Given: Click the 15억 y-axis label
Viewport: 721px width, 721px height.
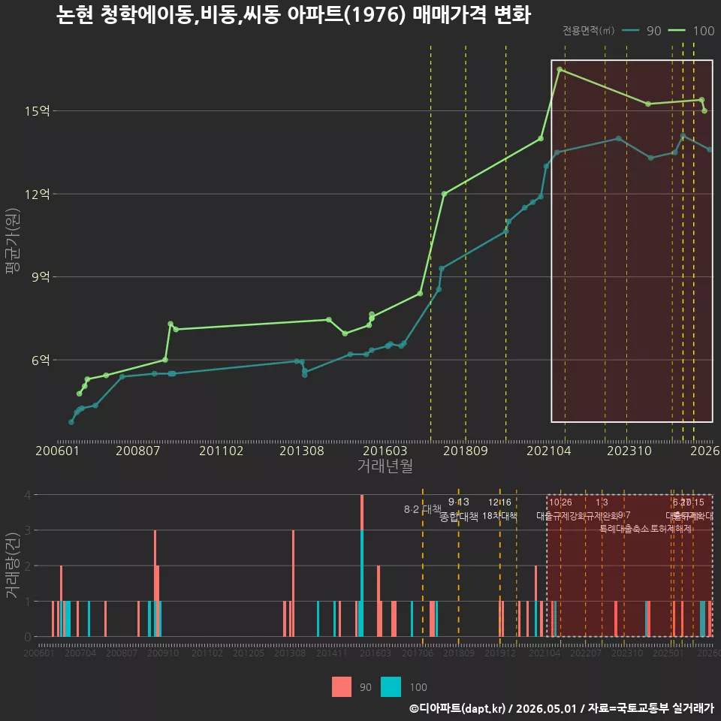Looking at the screenshot, I should [x=38, y=111].
